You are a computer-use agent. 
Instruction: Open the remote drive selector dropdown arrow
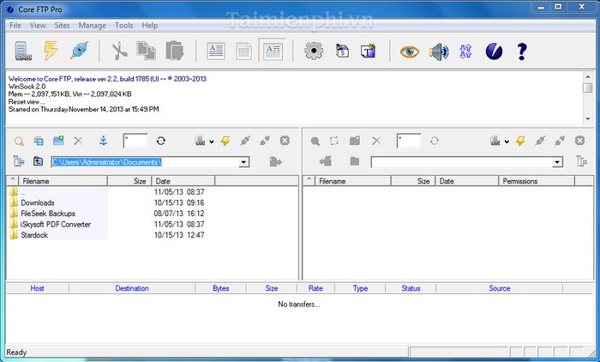pyautogui.click(x=507, y=142)
